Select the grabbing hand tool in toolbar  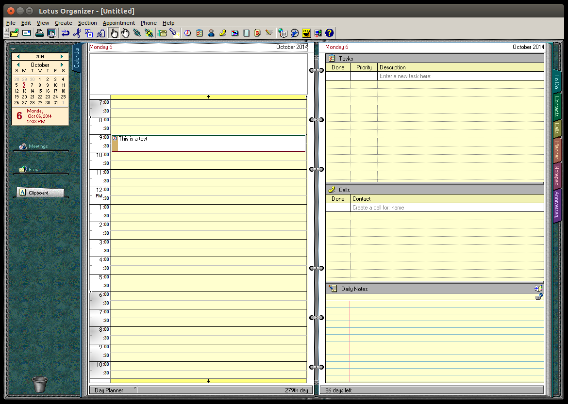126,33
